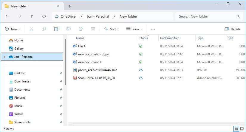Click the Scan PDF file icon

[75, 78]
